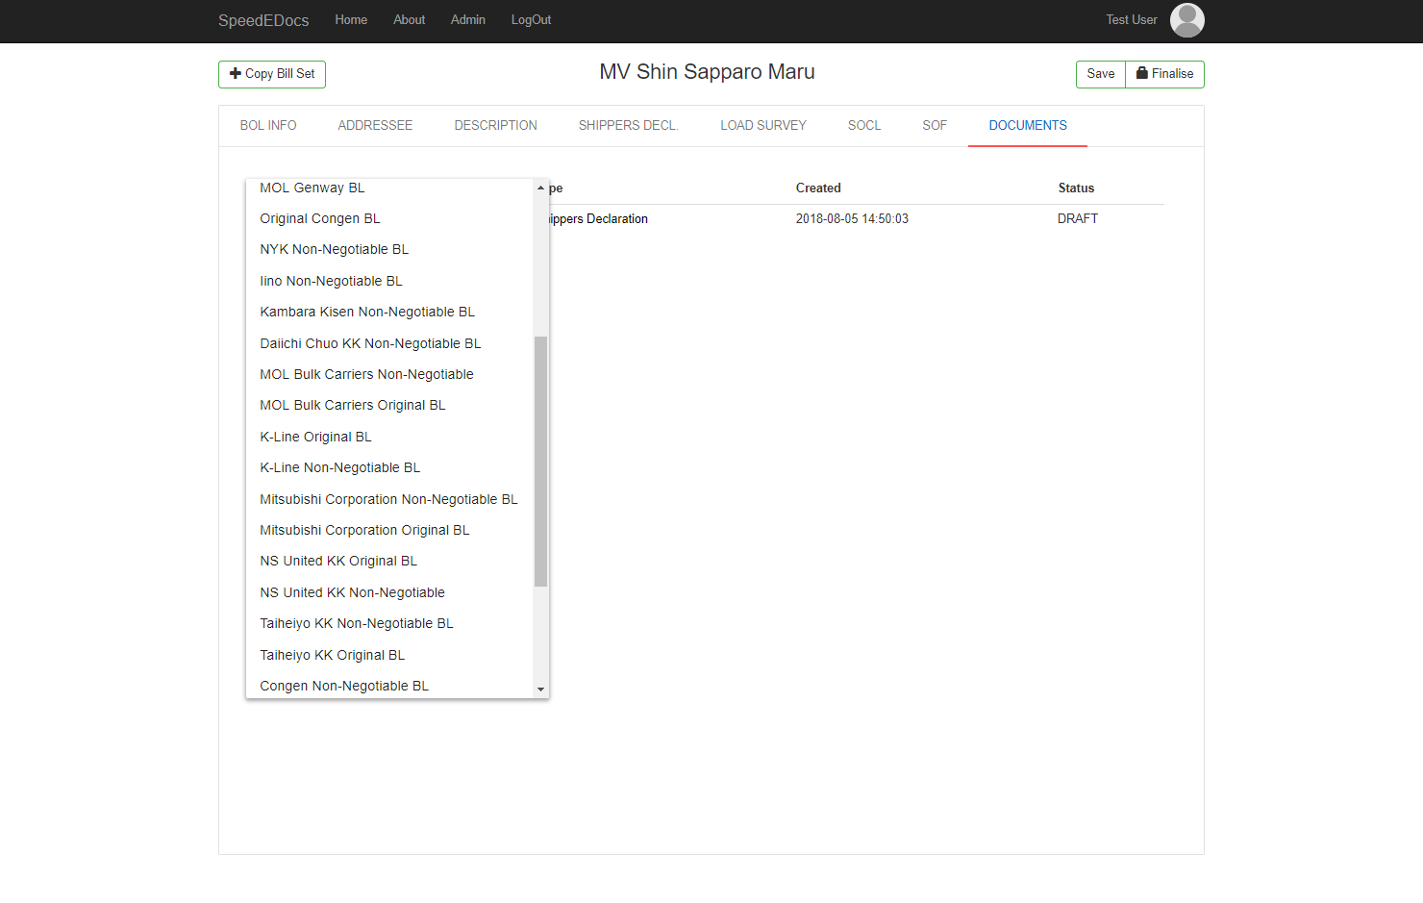
Task: Click the lock icon on Finalise
Action: (x=1142, y=73)
